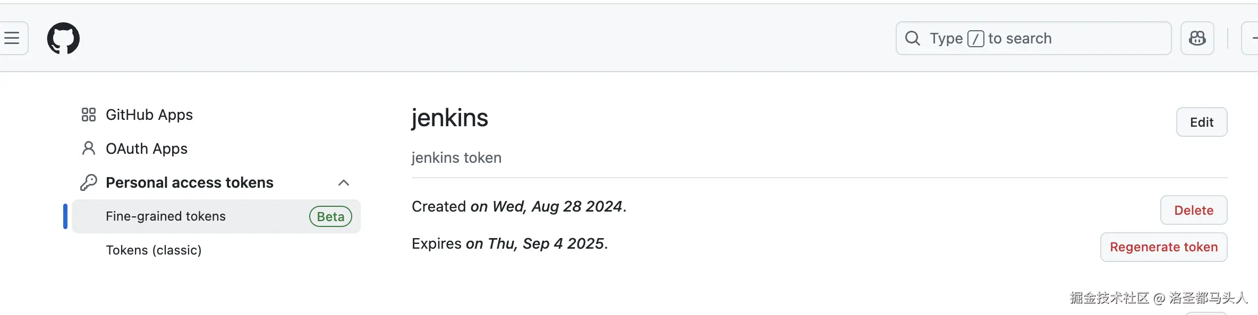Click the slash shortcut key hint
The width and height of the screenshot is (1258, 315).
[975, 39]
